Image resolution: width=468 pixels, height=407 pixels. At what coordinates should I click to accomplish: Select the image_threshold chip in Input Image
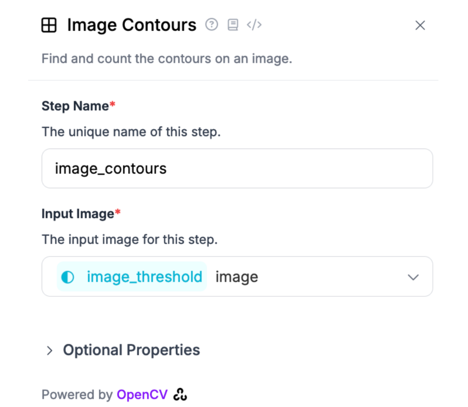(x=132, y=277)
